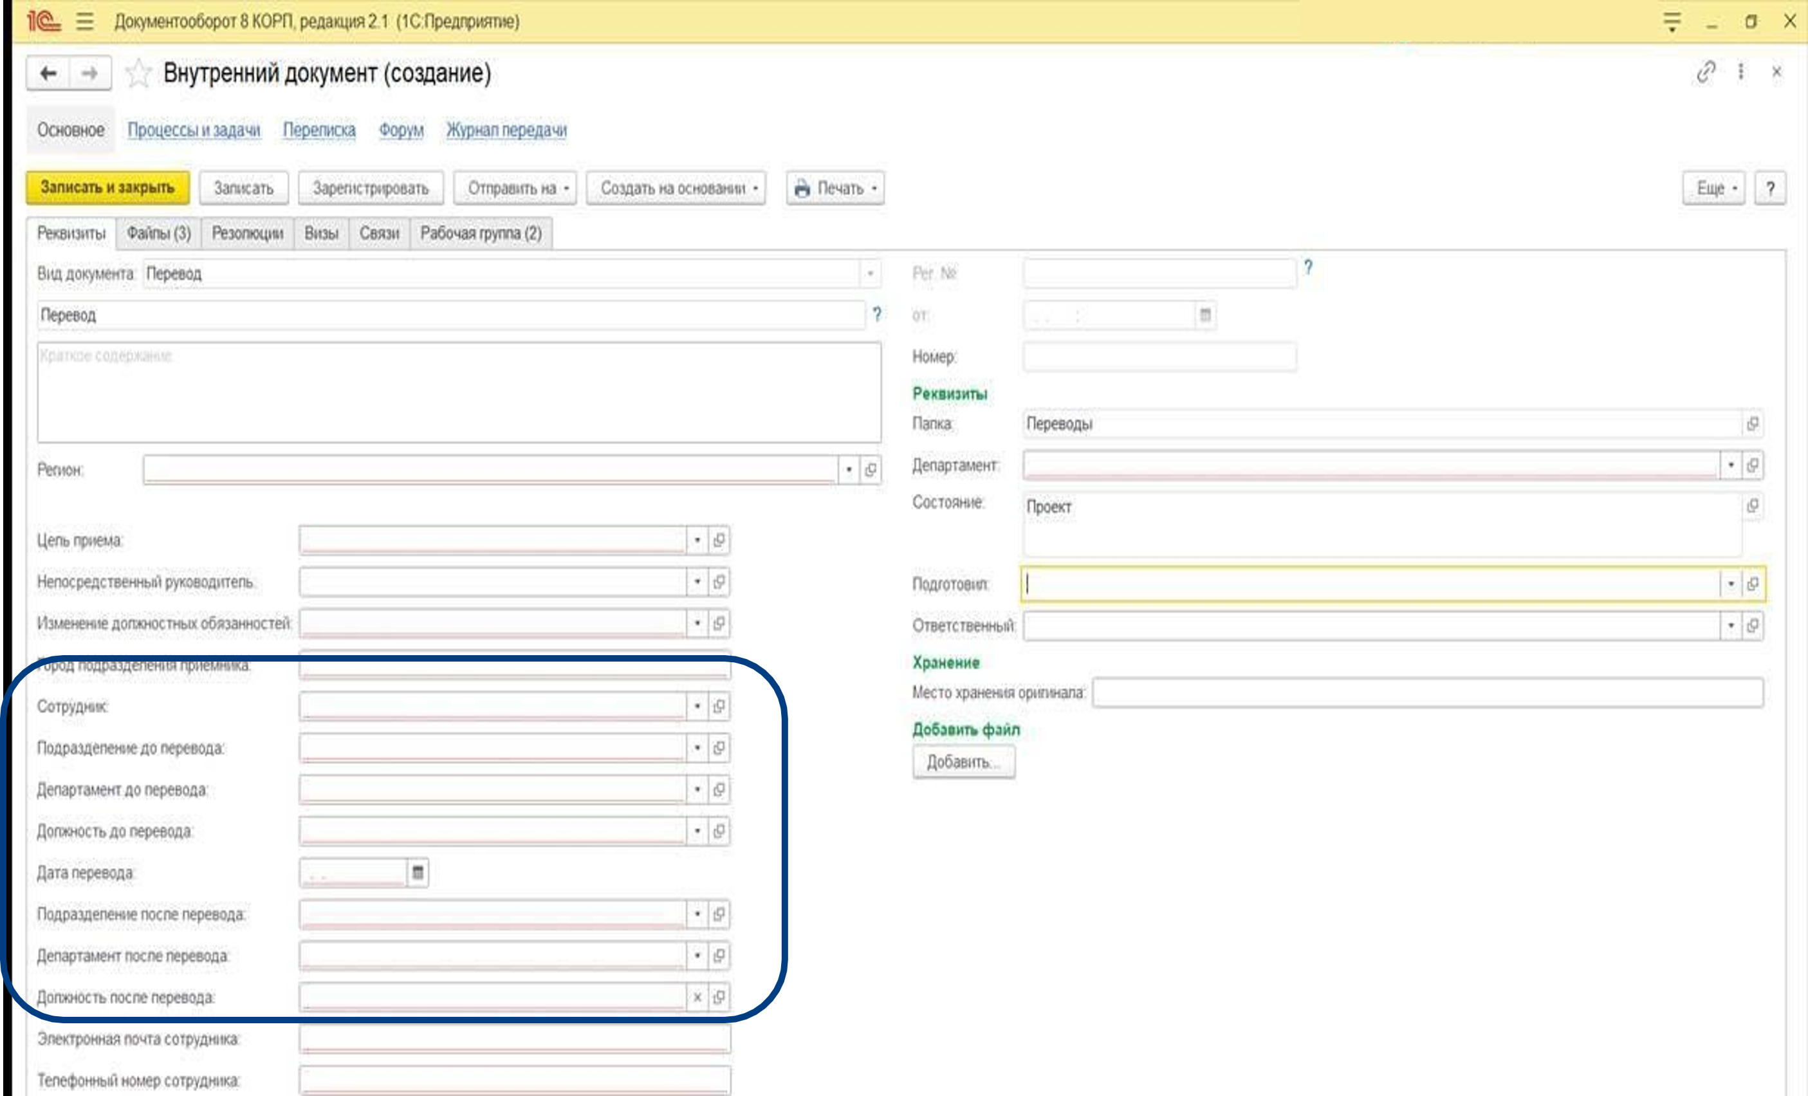Go back with the left arrow
1808x1096 pixels.
click(x=48, y=73)
